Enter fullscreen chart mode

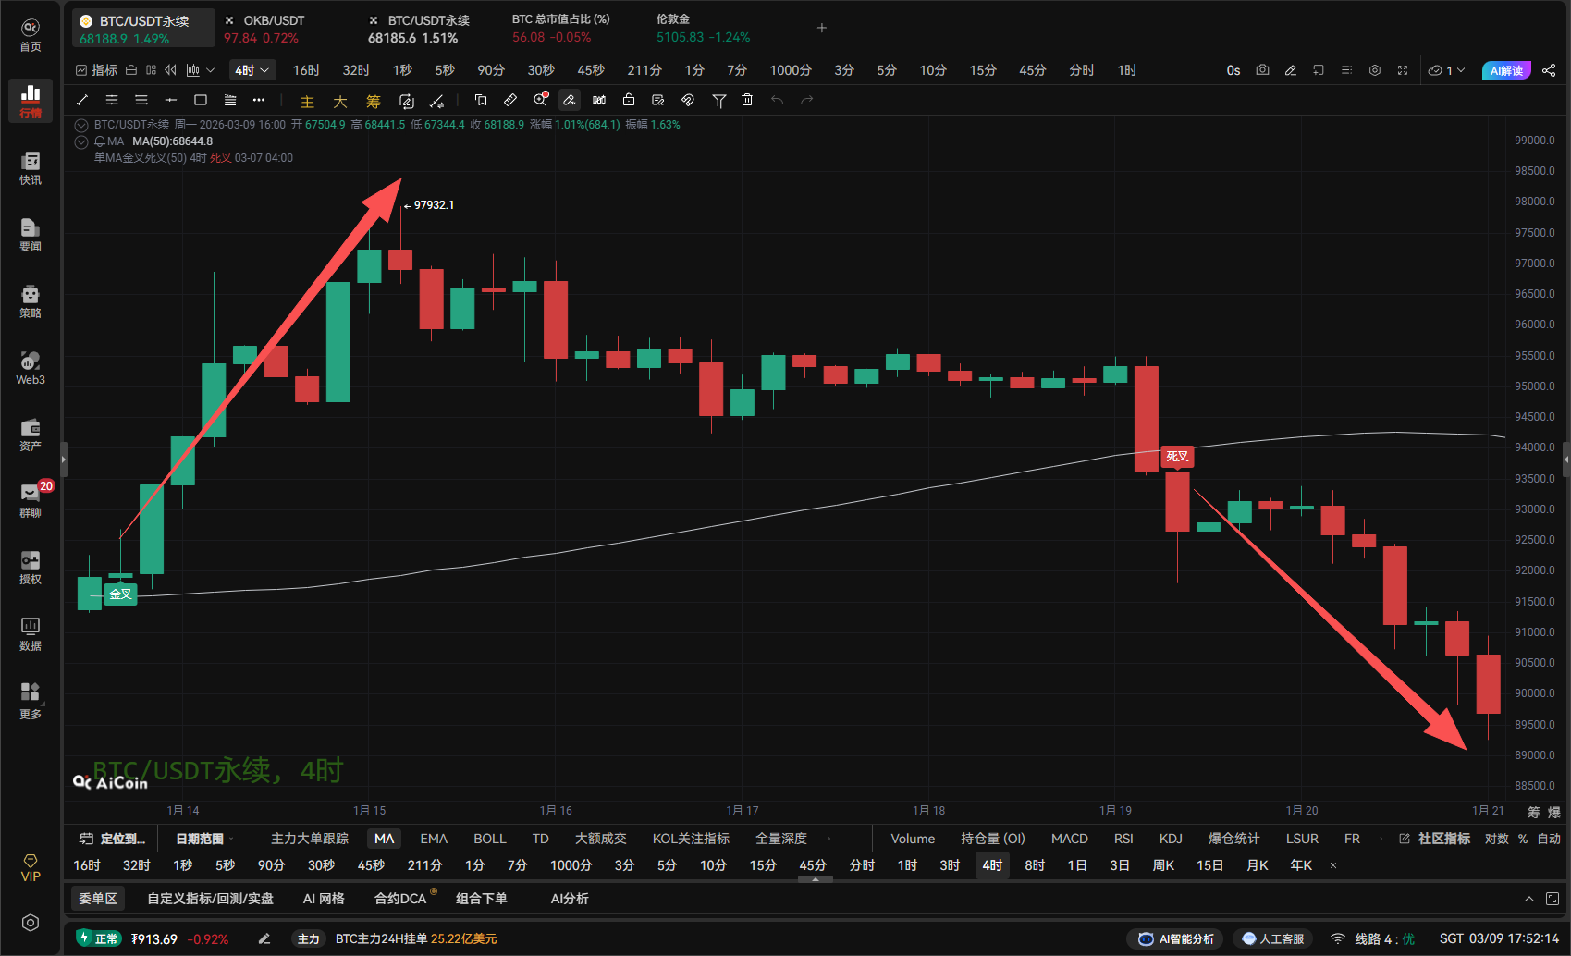(x=1403, y=70)
